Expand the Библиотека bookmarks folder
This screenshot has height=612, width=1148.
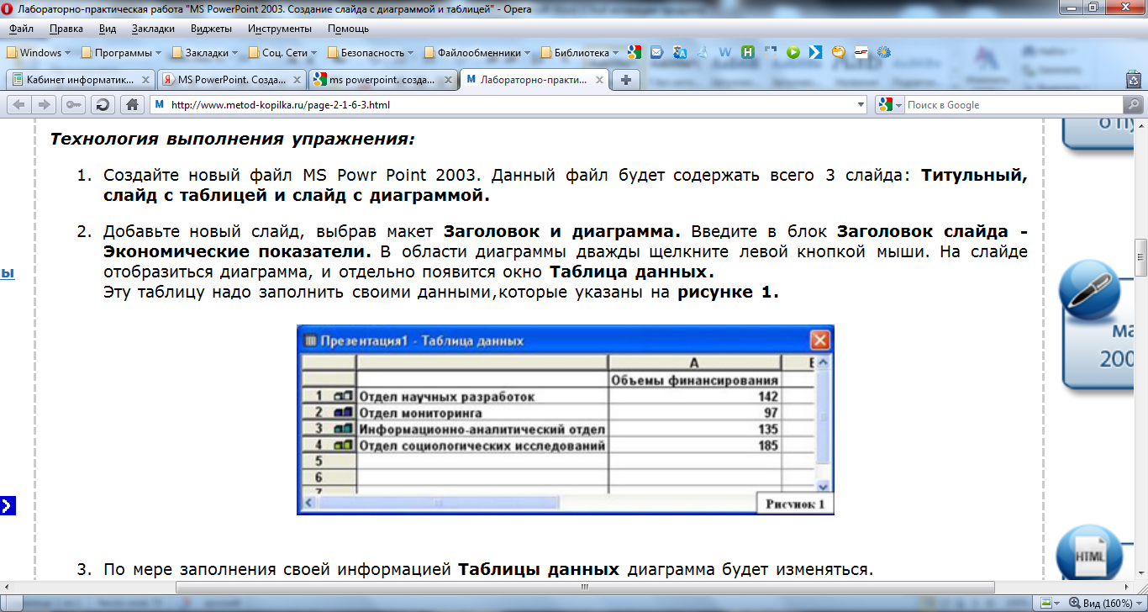pos(580,52)
